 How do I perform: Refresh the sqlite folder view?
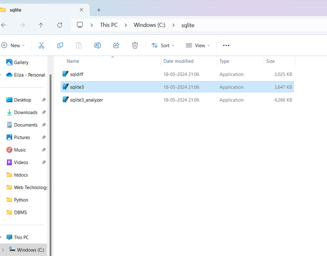click(60, 25)
